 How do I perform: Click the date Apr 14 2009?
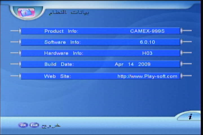[x=133, y=64]
